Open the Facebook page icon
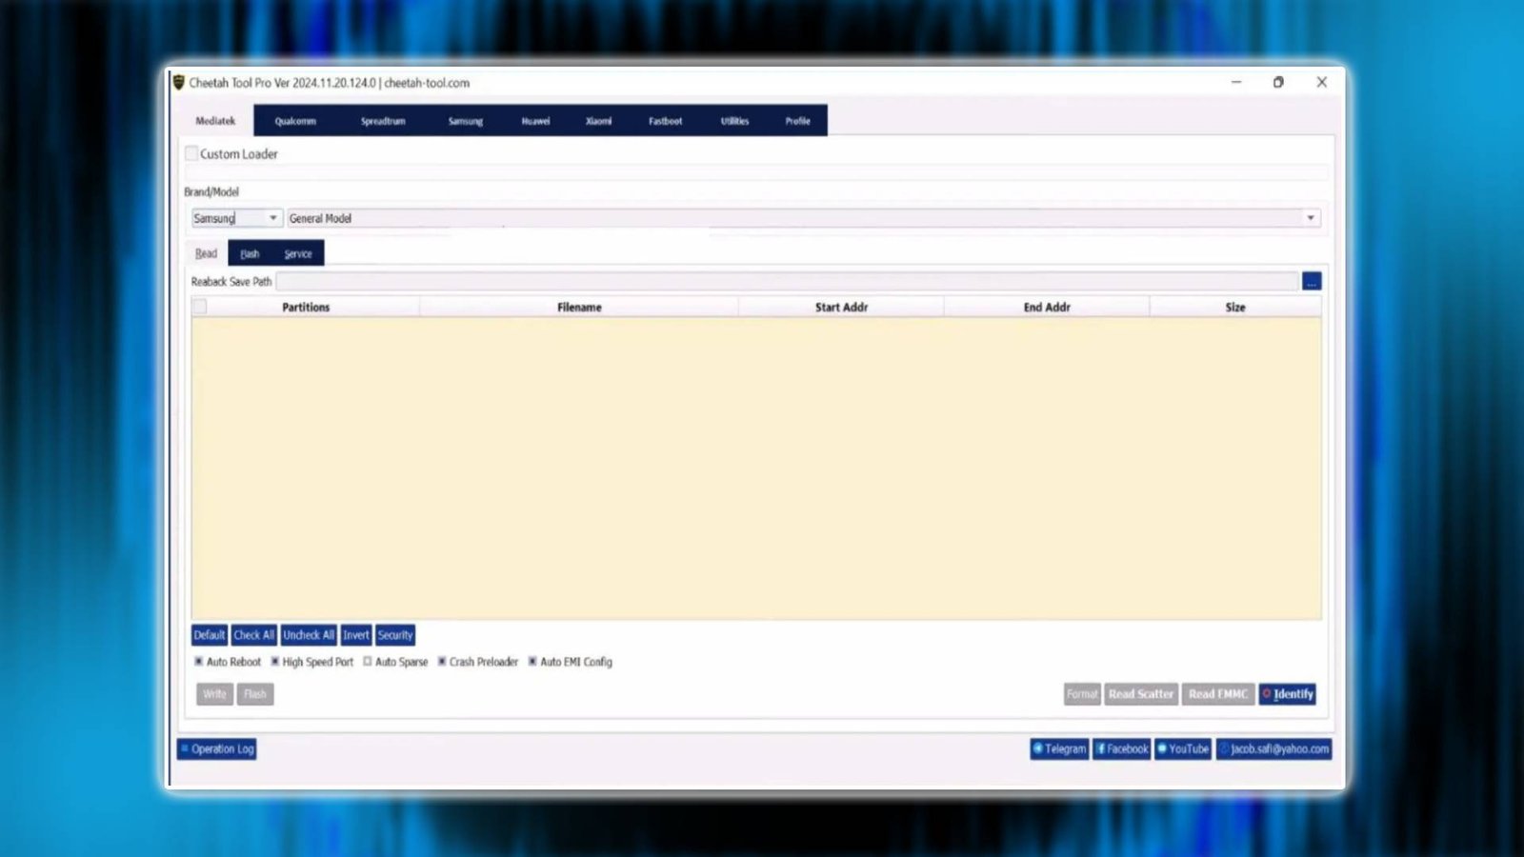 point(1121,748)
